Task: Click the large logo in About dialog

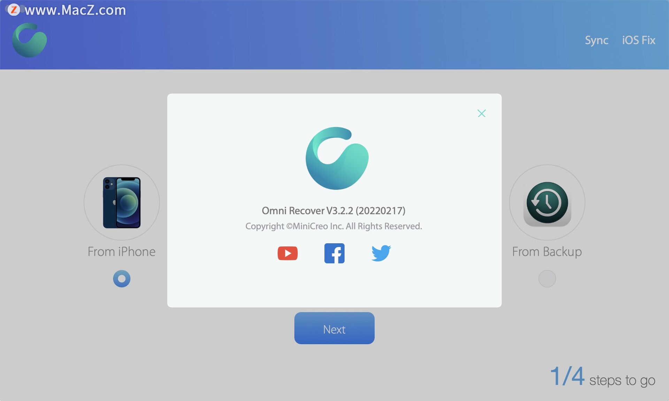Action: coord(337,158)
